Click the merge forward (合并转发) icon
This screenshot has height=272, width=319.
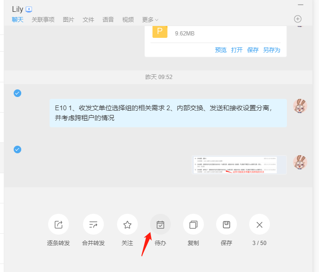93,225
